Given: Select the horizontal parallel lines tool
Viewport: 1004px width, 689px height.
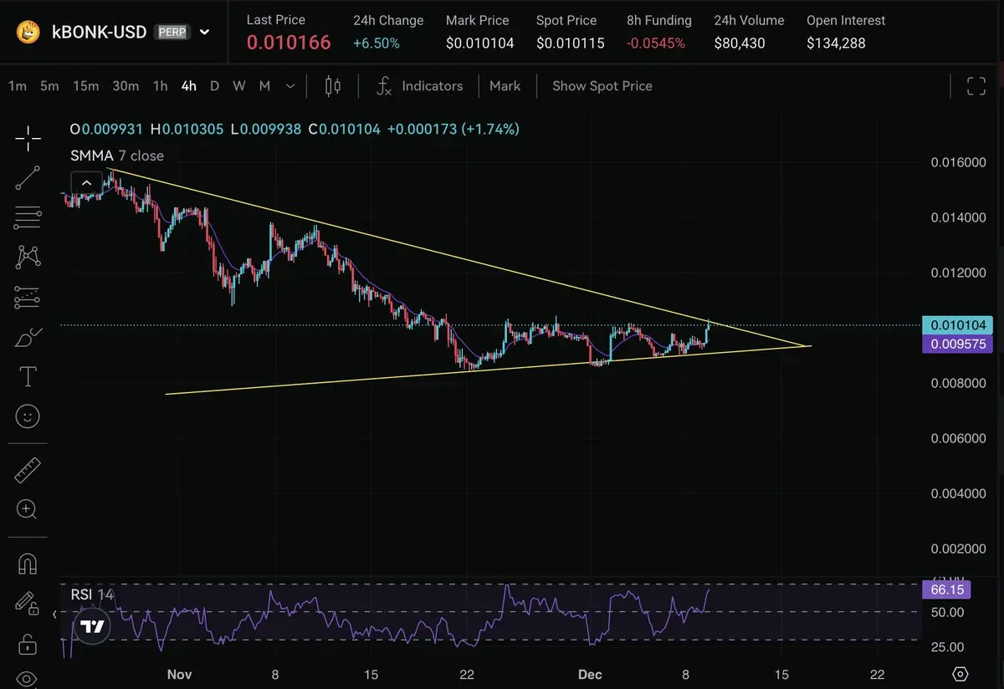Looking at the screenshot, I should [28, 217].
